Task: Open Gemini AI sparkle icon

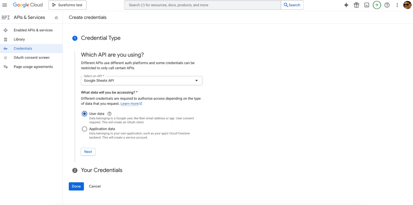Action: [346, 5]
